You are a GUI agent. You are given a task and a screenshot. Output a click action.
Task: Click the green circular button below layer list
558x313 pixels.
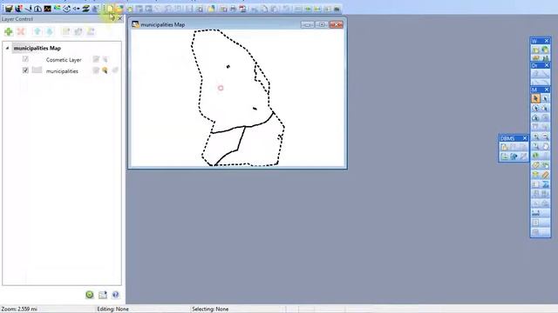pos(90,295)
